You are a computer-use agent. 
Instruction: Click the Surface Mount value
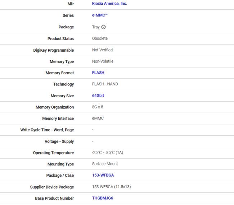click(x=105, y=164)
